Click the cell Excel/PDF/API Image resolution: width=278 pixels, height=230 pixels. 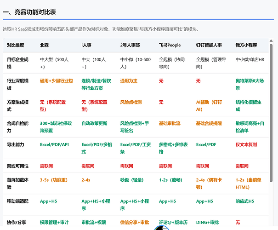coord(54,144)
